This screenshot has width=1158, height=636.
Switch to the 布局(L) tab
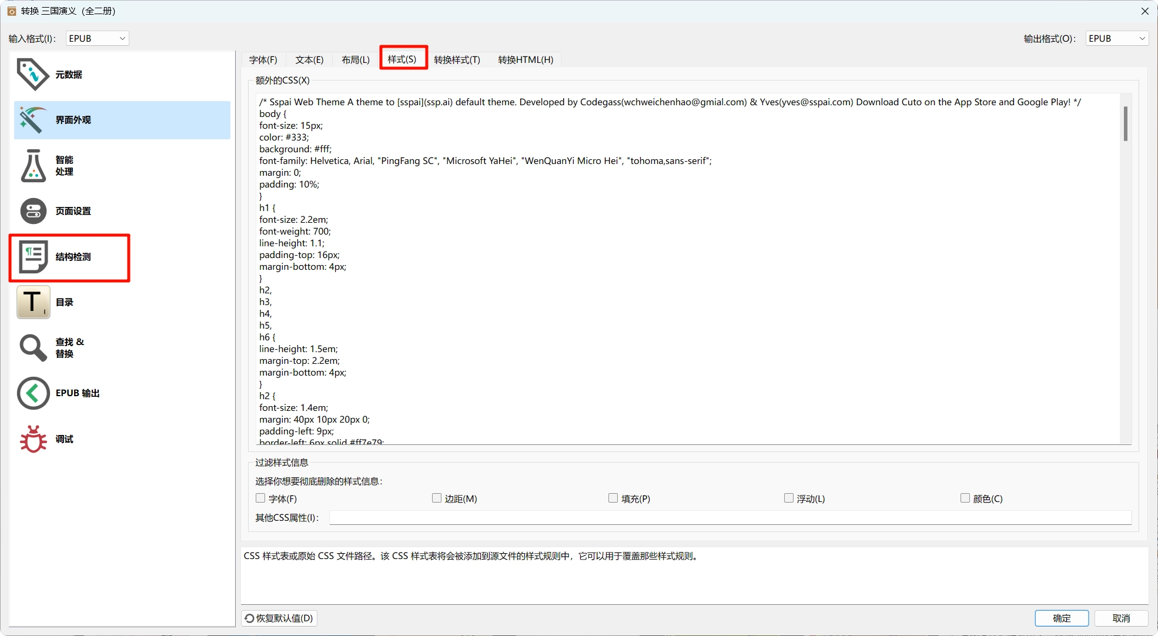(356, 59)
